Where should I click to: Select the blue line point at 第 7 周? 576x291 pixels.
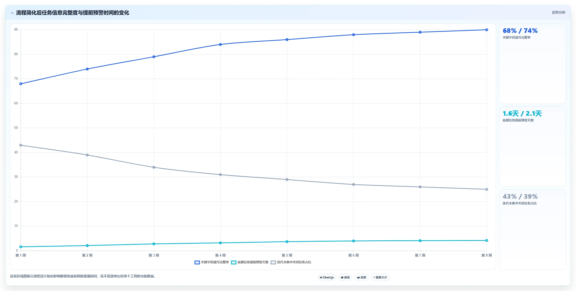(420, 32)
